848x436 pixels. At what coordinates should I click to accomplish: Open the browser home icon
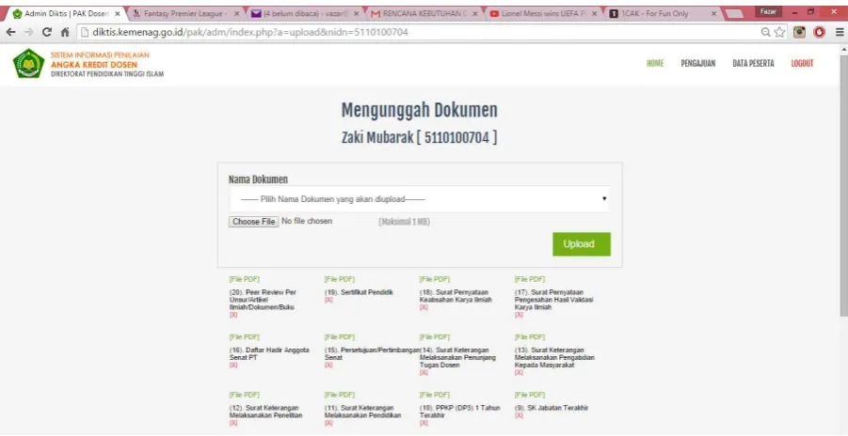click(65, 32)
